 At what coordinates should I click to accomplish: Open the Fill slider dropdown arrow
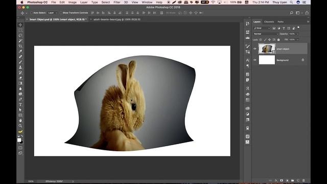pyautogui.click(x=297, y=40)
